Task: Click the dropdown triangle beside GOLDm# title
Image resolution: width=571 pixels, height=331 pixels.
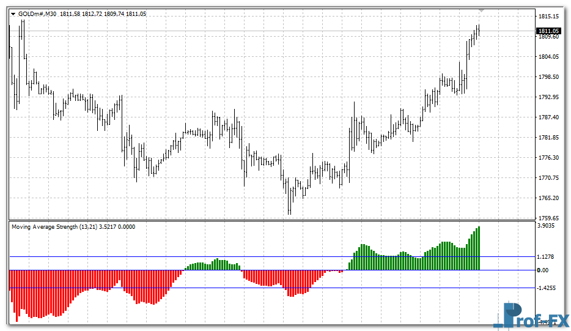Action: (13, 14)
